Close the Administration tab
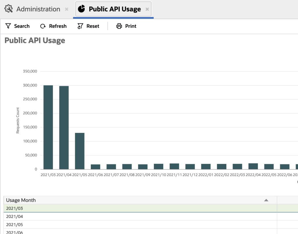298x234 pixels. (66, 9)
